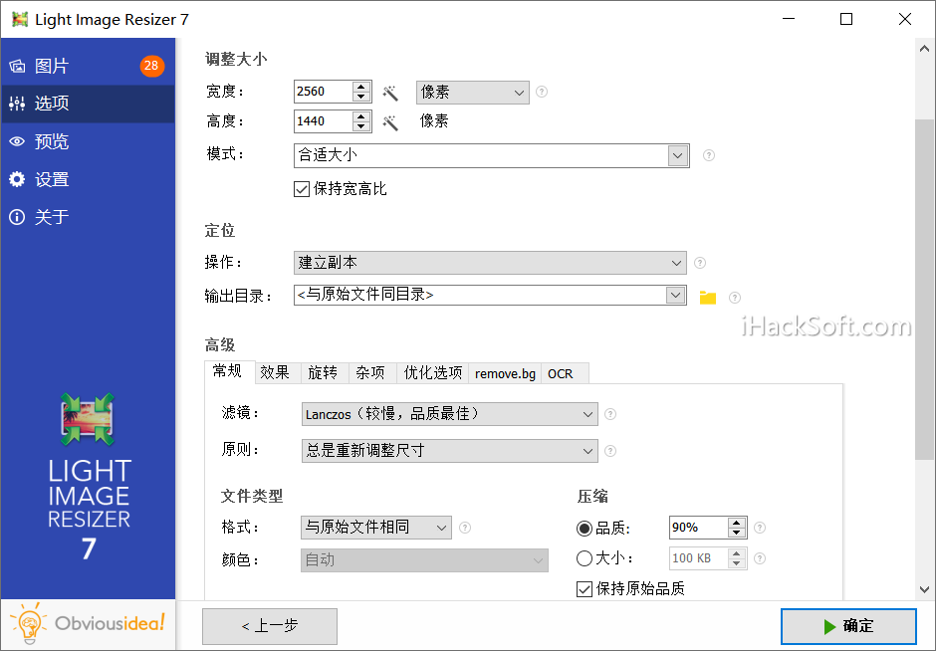The image size is (936, 651).
Task: Increase width with the up spinner arrow
Action: click(x=361, y=88)
